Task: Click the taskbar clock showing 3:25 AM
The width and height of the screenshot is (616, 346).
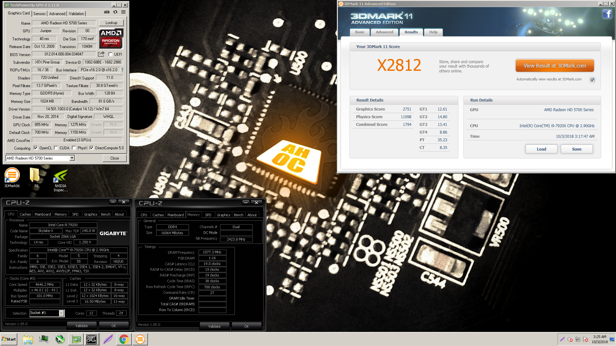Action: 599,339
